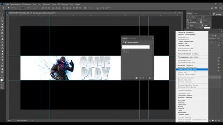This screenshot has width=223, height=125.
Task: Open the status bar info arrow
Action: pyautogui.click(x=32, y=120)
